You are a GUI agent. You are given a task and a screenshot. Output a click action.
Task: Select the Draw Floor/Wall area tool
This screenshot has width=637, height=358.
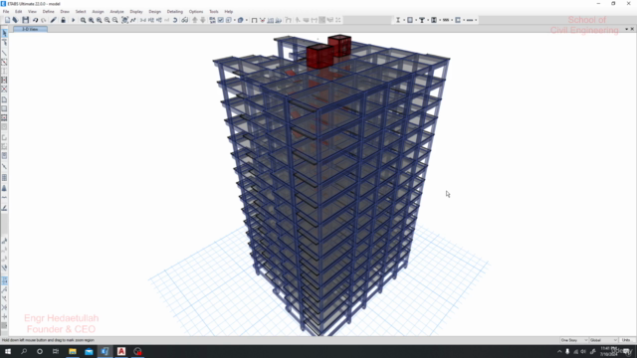[x=4, y=99]
